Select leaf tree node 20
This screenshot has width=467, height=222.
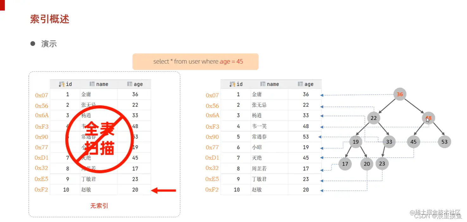click(x=367, y=164)
